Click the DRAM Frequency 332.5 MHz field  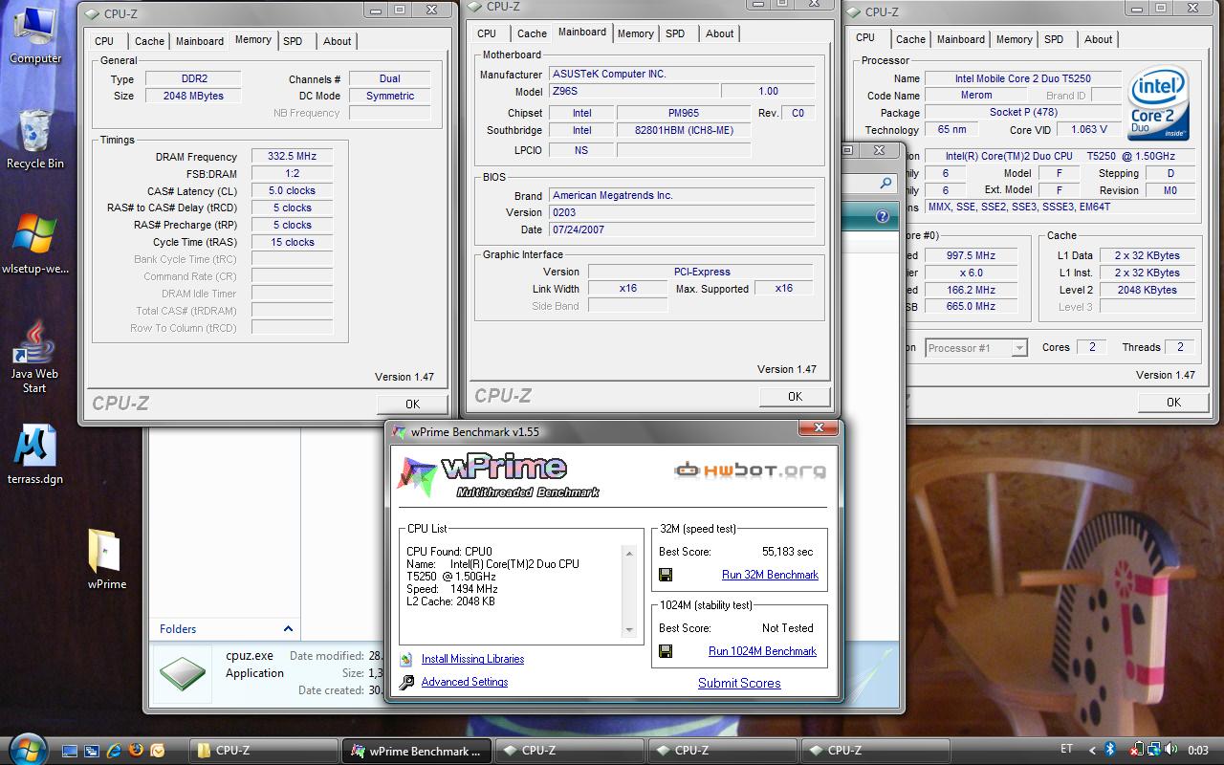pos(293,156)
